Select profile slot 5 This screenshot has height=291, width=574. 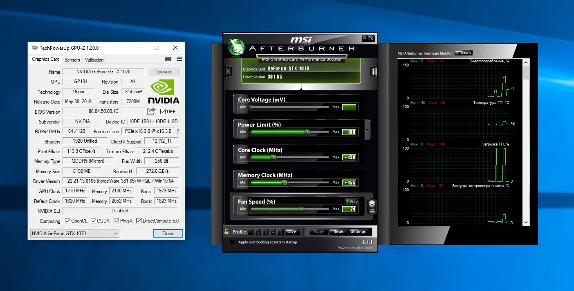[x=281, y=232]
